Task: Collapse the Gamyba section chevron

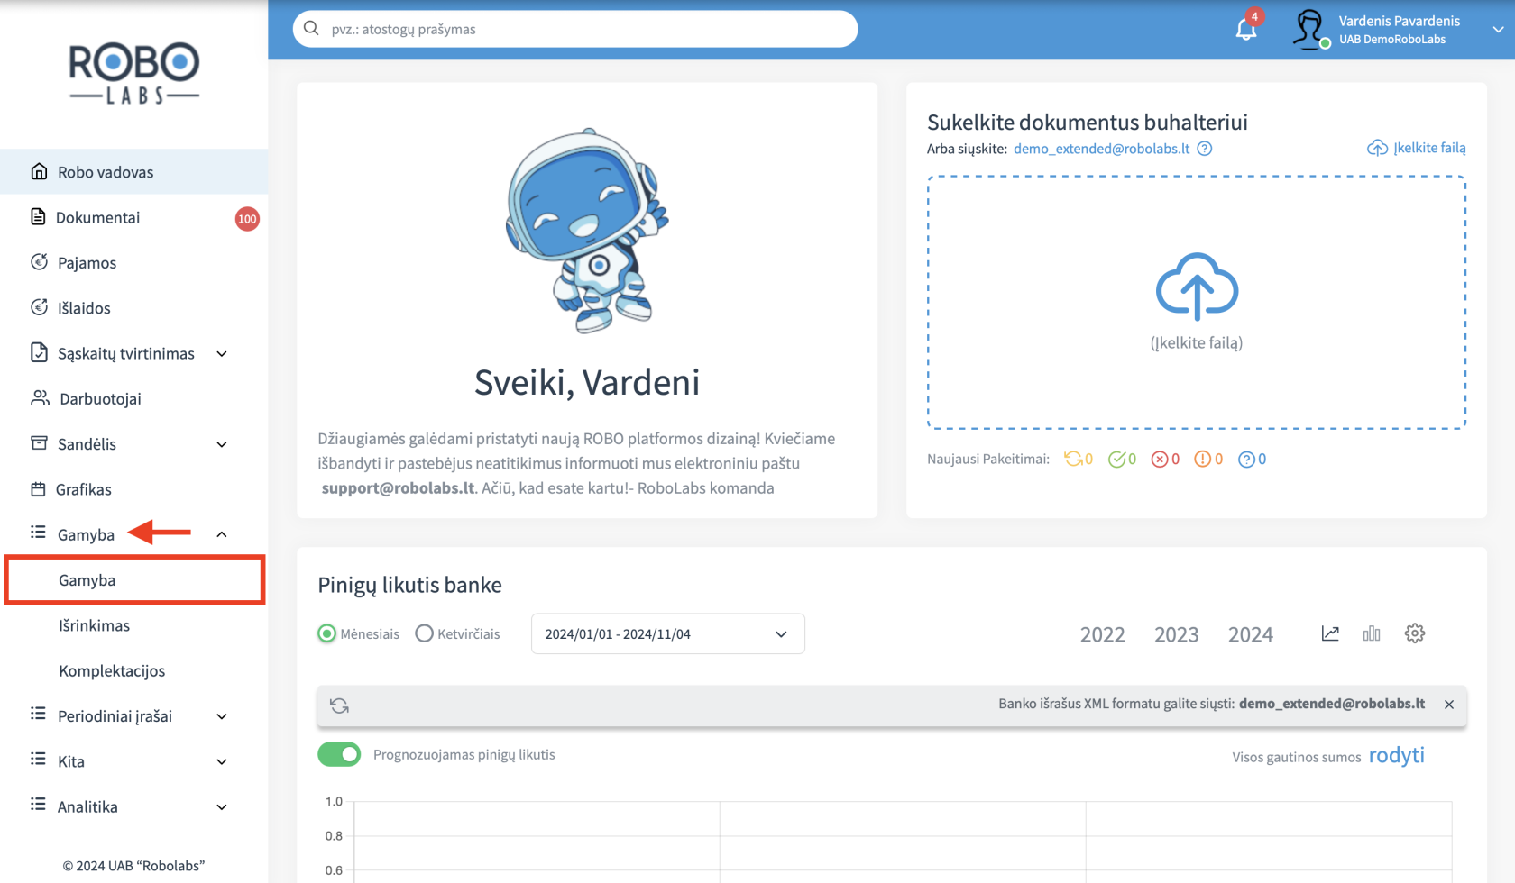Action: tap(222, 534)
